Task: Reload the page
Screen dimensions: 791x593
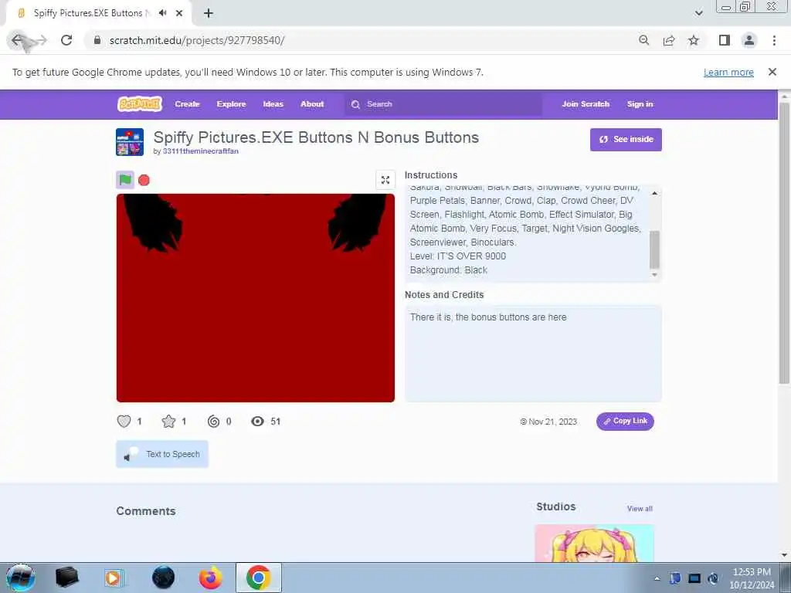Action: pos(66,40)
